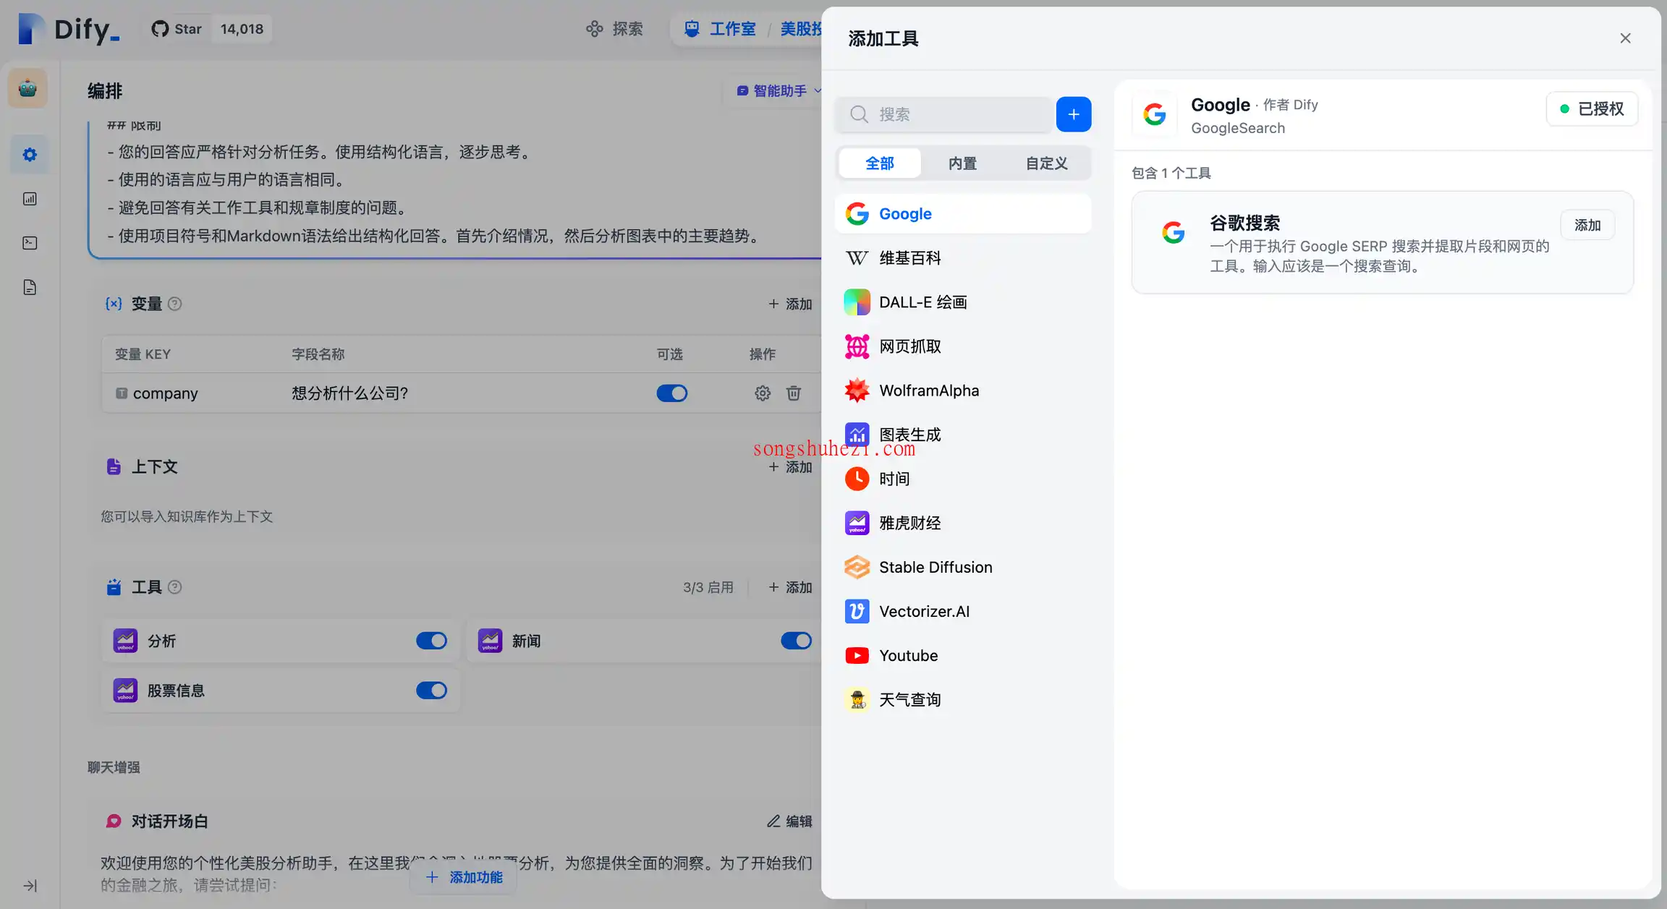Click the 分析 Yahoo tool icon

[x=125, y=641]
